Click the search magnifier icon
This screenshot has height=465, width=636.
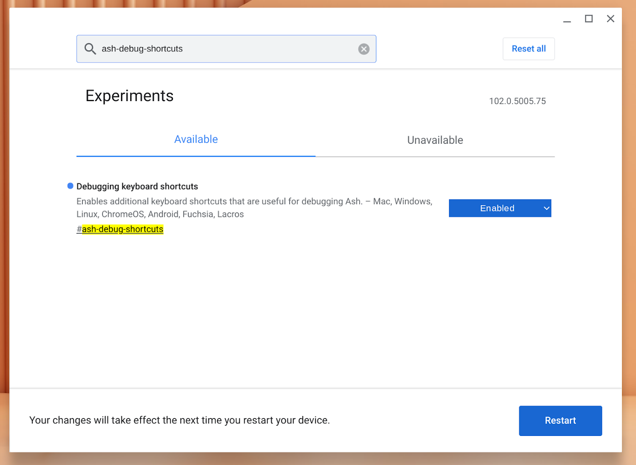click(x=90, y=48)
